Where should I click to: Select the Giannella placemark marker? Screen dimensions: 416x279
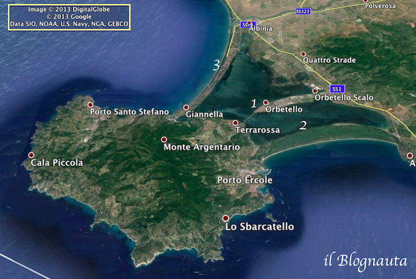186,108
